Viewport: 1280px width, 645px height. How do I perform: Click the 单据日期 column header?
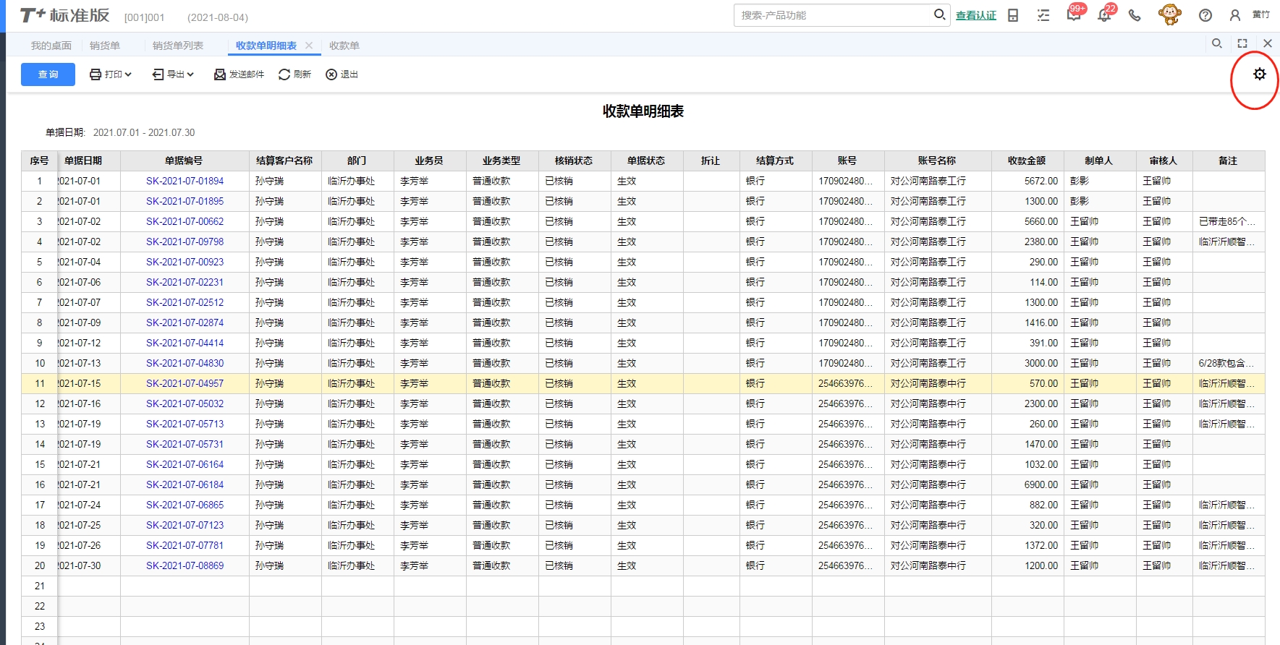89,161
